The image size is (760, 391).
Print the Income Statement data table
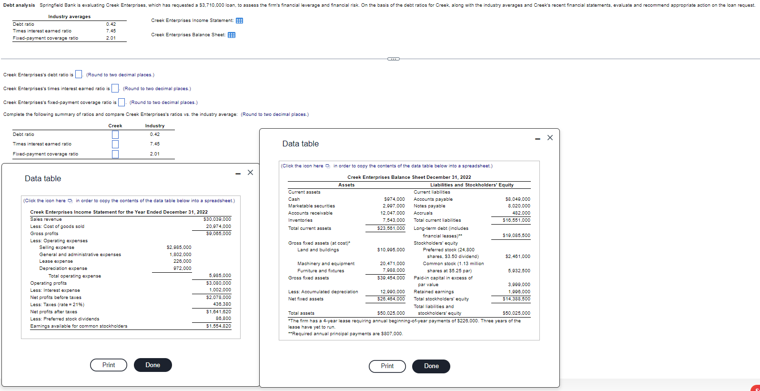[109, 365]
